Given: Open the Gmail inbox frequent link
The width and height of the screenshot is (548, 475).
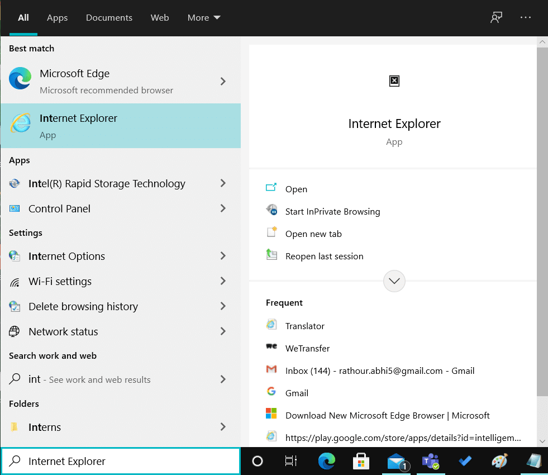Looking at the screenshot, I should click(x=379, y=370).
